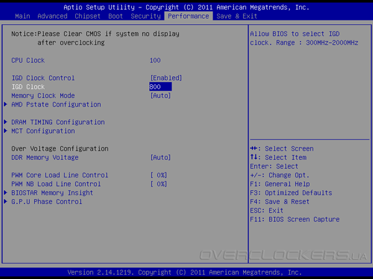Expand G.P.U Phase Control arrow

click(6, 201)
